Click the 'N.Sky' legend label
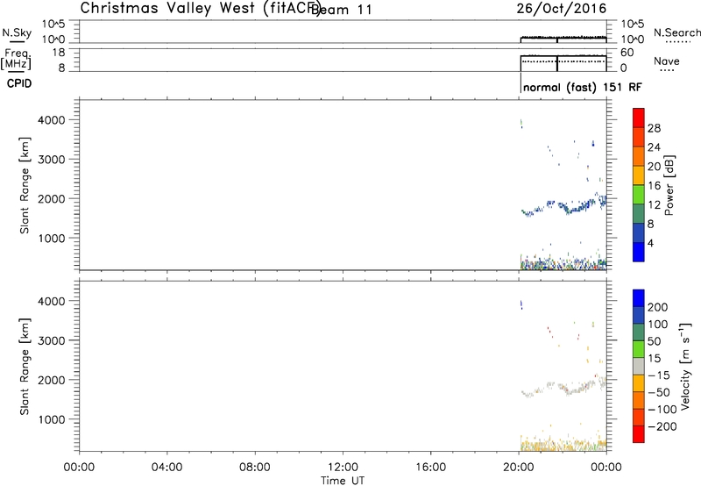The image size is (701, 486). (x=17, y=32)
